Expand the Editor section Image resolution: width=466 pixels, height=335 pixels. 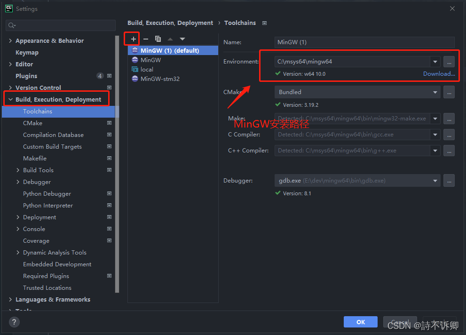10,64
